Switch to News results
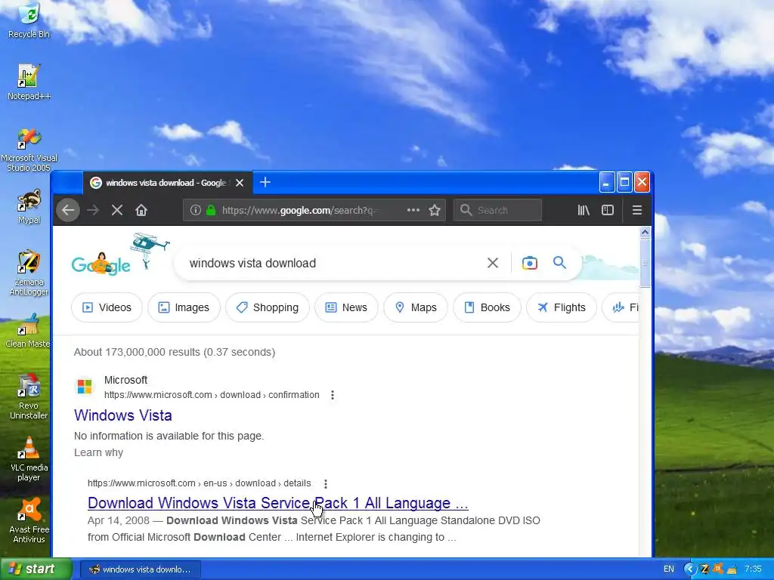 [346, 307]
